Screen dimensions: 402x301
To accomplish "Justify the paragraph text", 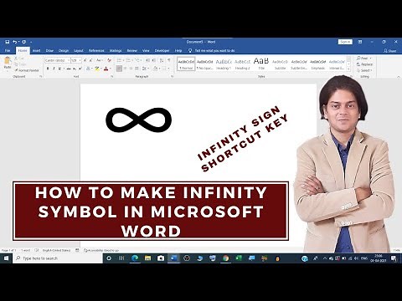I will point(137,69).
